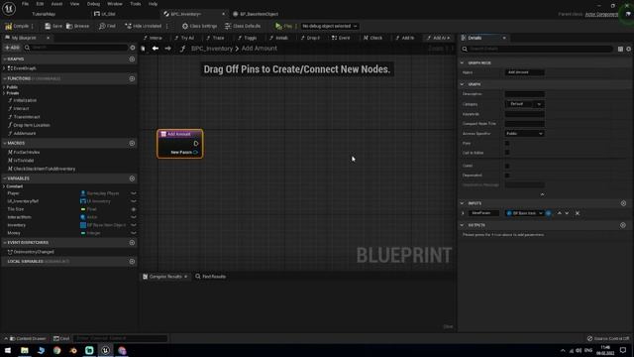Select AddAmount function in list
The width and height of the screenshot is (634, 357).
click(x=24, y=133)
